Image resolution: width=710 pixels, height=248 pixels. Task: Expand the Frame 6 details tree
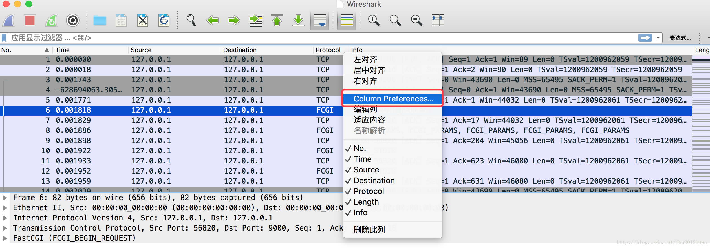[x=5, y=198]
